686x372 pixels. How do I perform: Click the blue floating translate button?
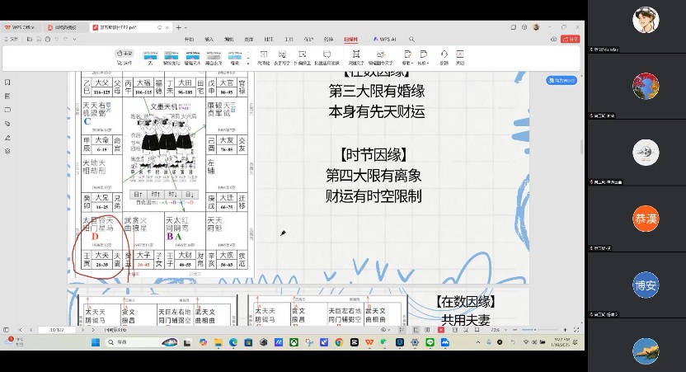pos(560,81)
